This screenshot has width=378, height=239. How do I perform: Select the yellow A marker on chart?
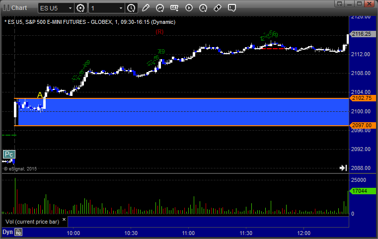(40, 95)
